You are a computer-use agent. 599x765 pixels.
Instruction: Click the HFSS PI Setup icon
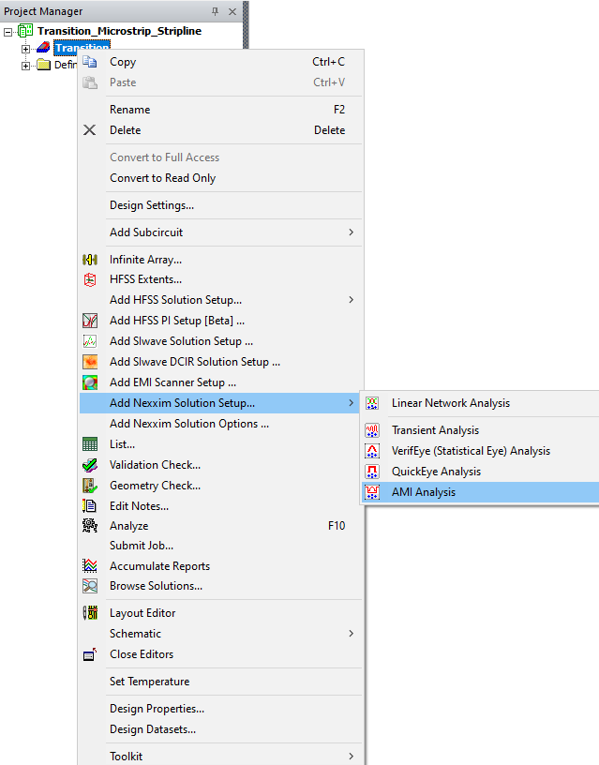pyautogui.click(x=90, y=321)
